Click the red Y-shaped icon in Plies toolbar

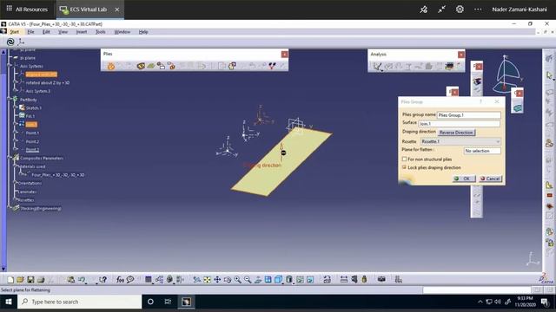(x=272, y=66)
